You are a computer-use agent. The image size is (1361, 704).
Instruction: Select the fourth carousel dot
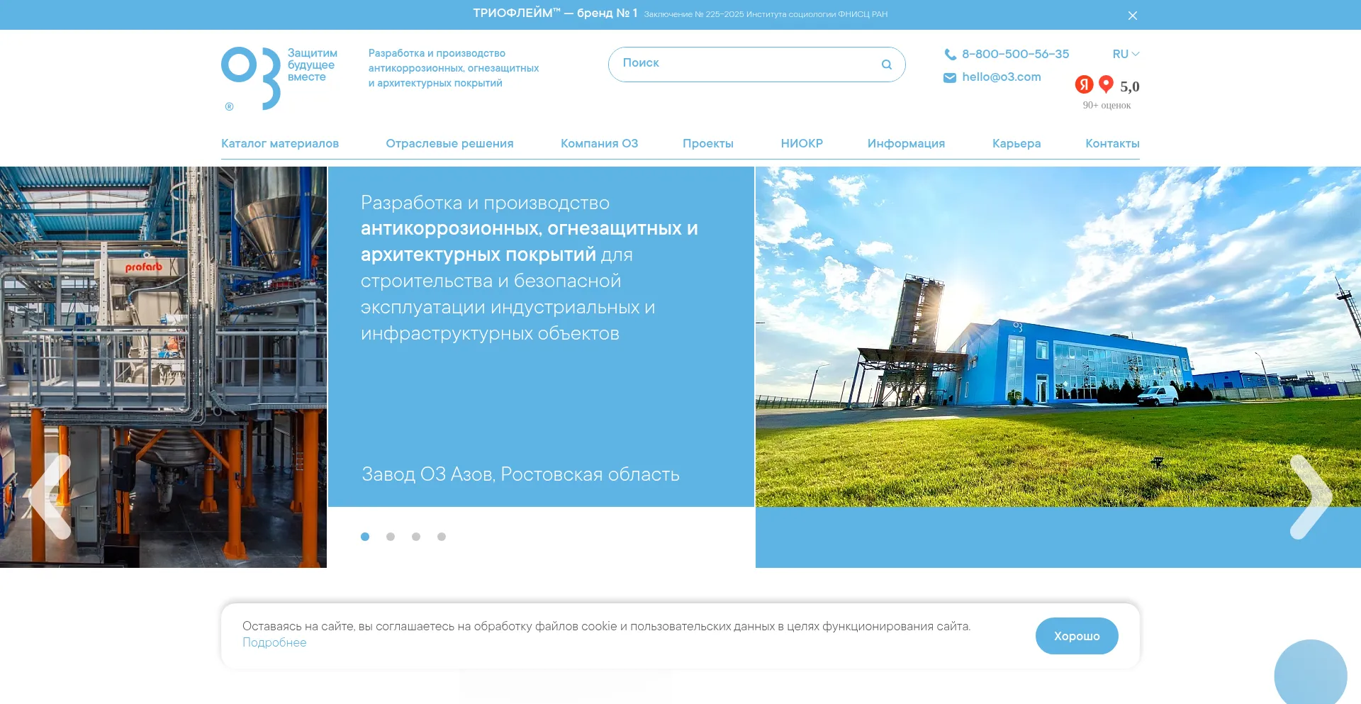442,537
